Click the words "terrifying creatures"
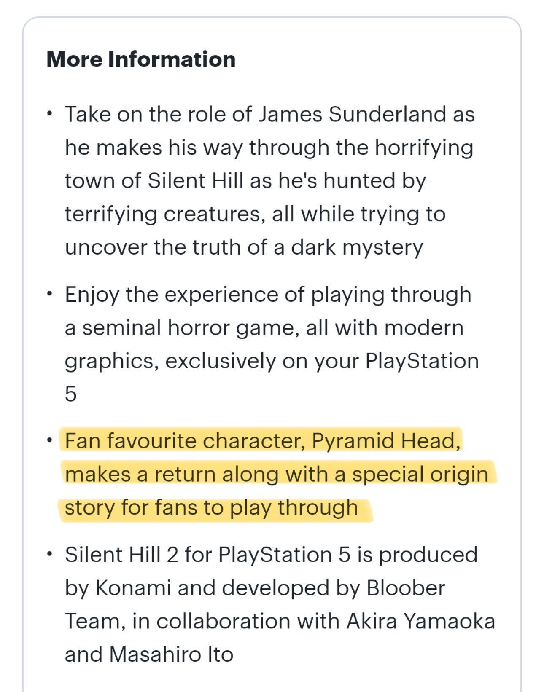The image size is (544, 692). point(165,214)
